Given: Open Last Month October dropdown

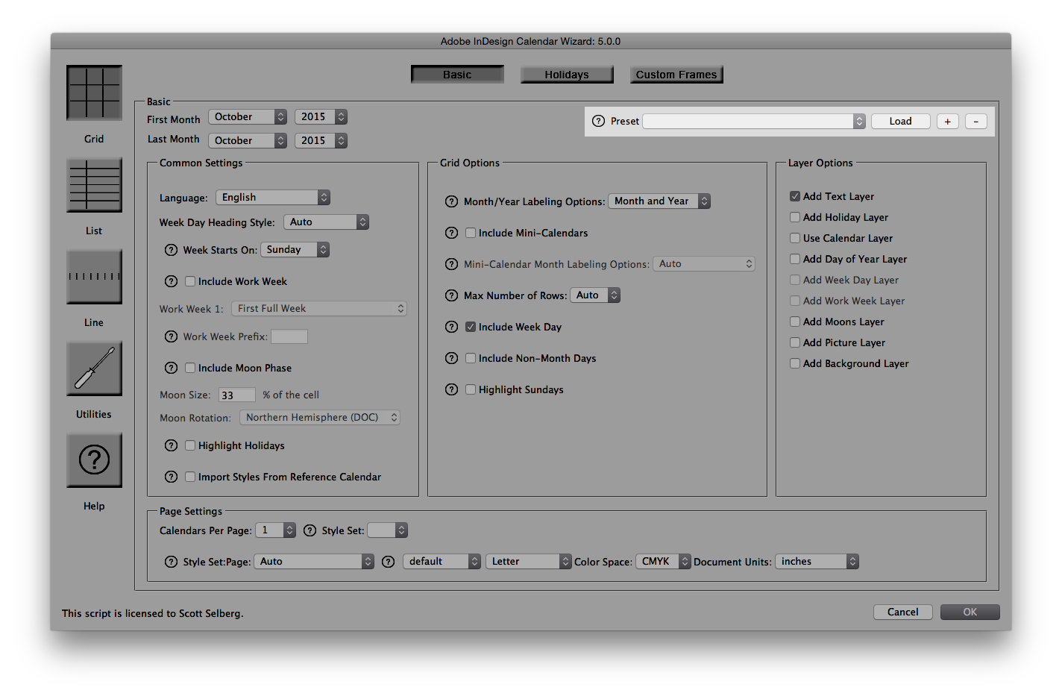Looking at the screenshot, I should [248, 140].
